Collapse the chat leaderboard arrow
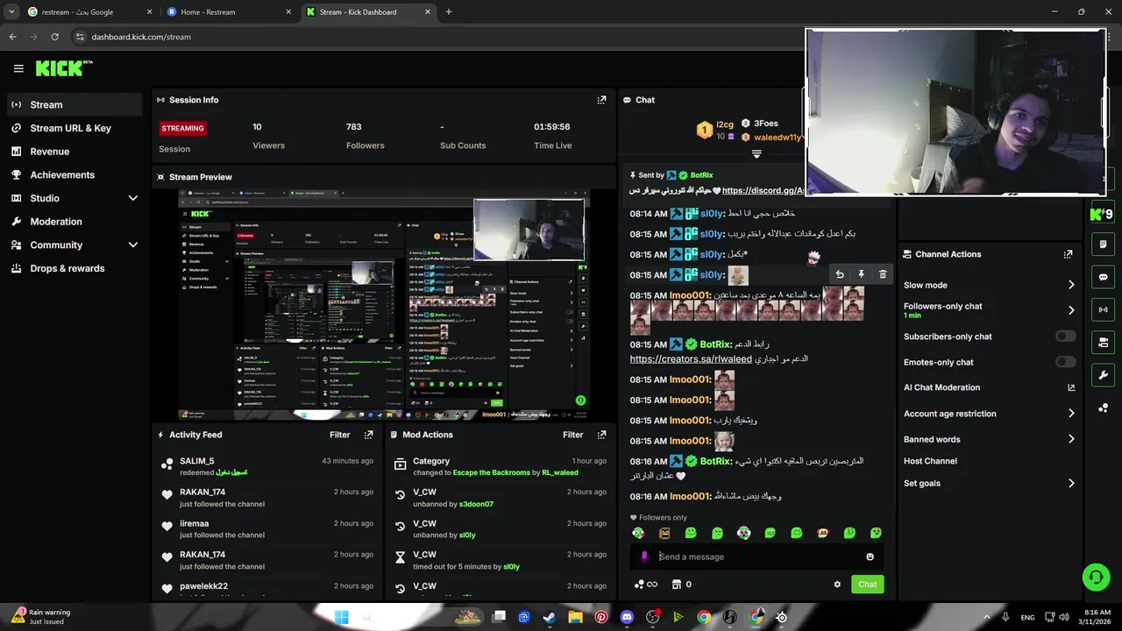The height and width of the screenshot is (631, 1122). [x=756, y=154]
